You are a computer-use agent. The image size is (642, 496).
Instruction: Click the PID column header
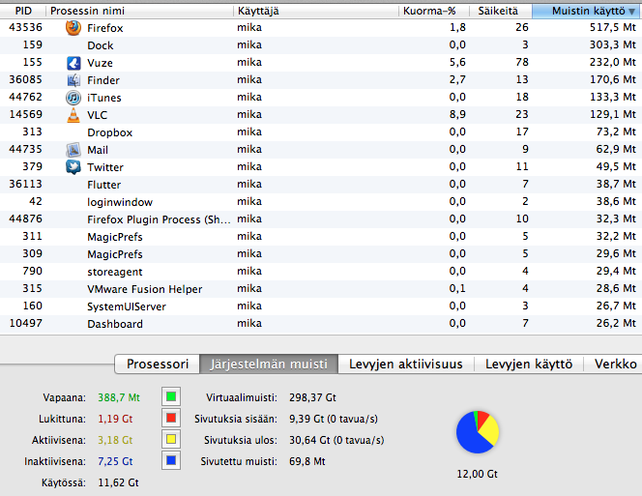(x=23, y=11)
